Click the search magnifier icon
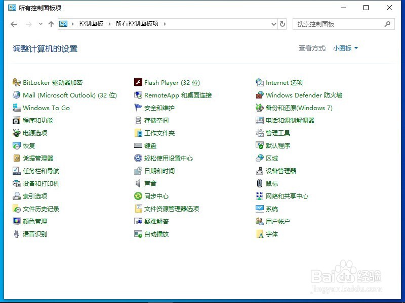 (387, 24)
